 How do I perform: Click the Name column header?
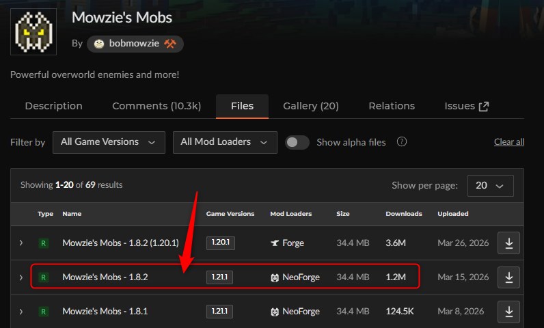pos(72,214)
